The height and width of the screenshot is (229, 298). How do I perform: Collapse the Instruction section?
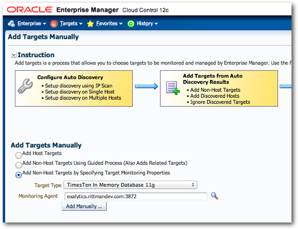[x=14, y=55]
